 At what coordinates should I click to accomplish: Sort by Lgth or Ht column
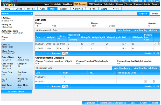click(x=66, y=37)
